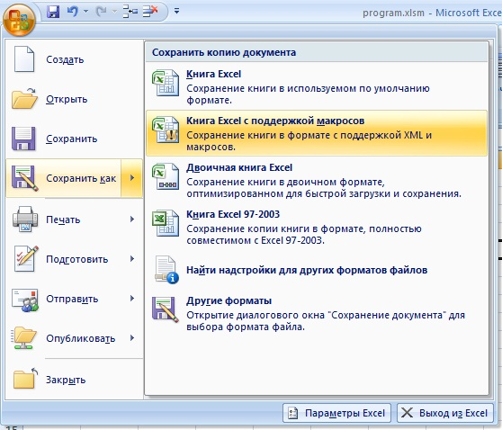Expand the Печать submenu arrow
Image resolution: width=502 pixels, height=430 pixels.
[x=132, y=219]
